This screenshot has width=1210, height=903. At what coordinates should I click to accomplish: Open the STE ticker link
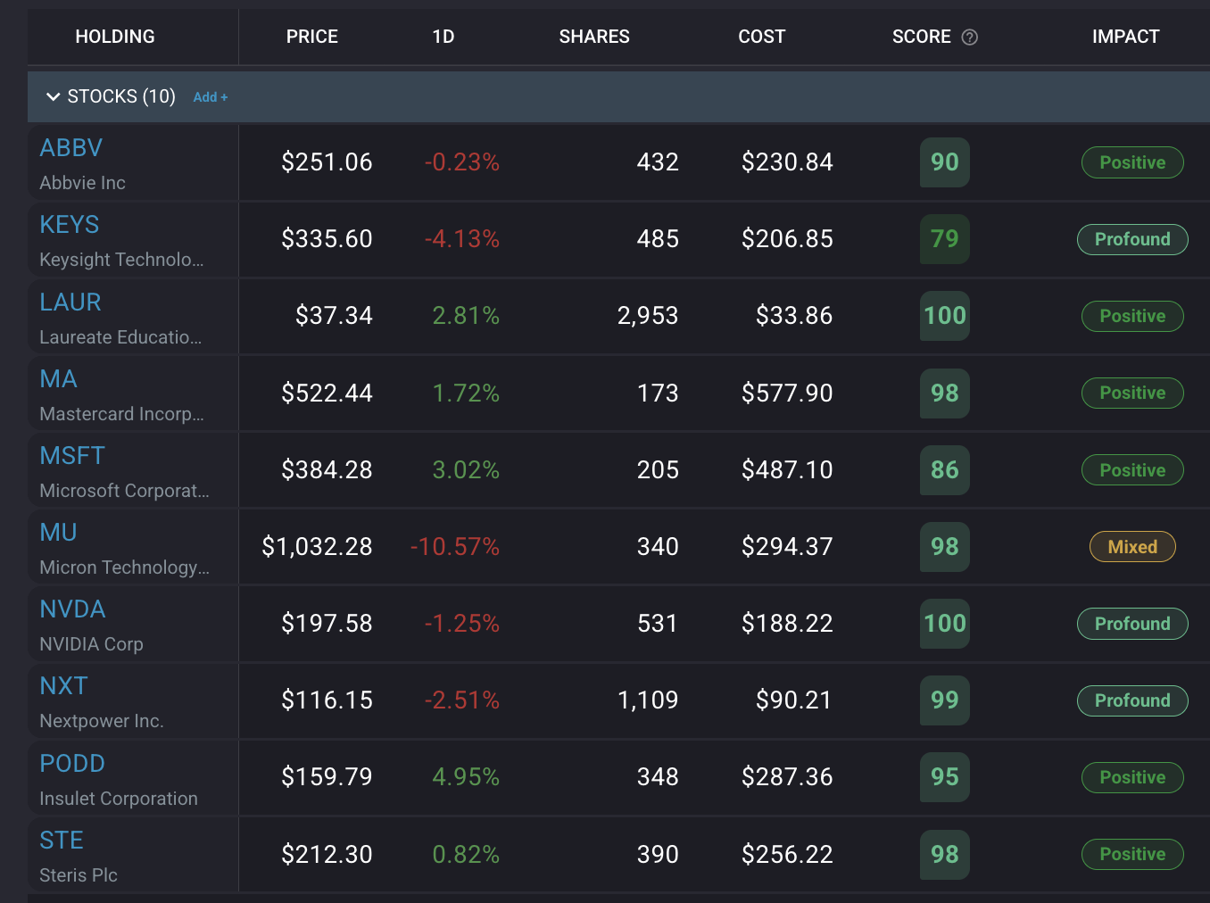(62, 841)
